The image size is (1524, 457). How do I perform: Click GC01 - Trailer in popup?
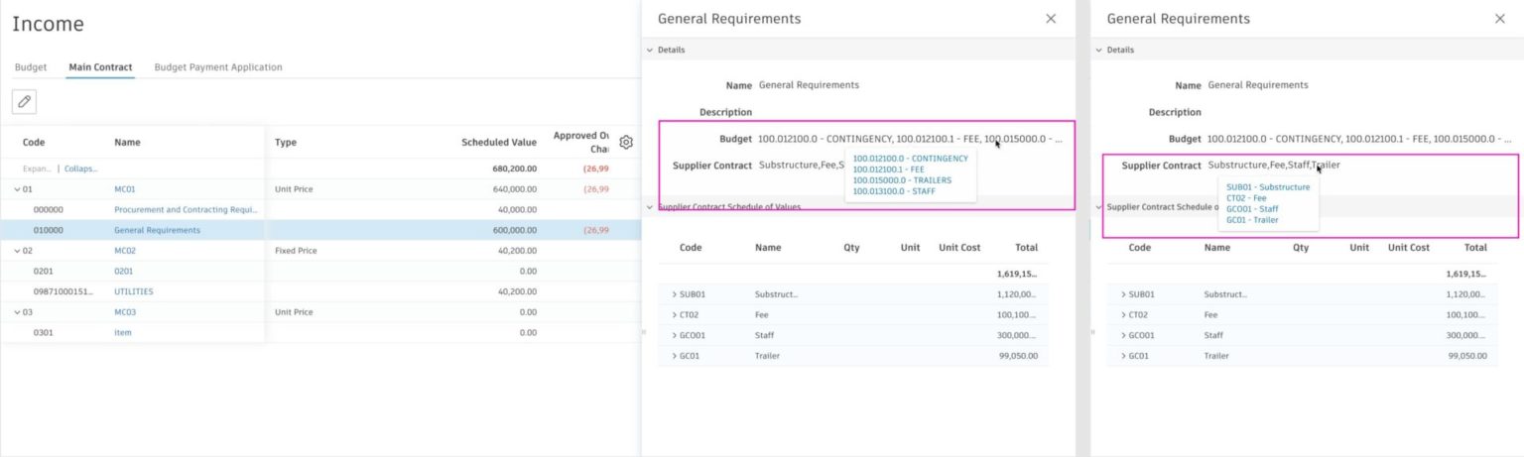tap(1252, 220)
